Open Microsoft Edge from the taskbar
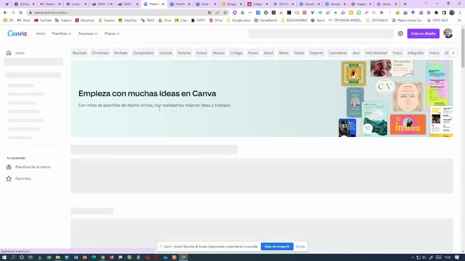 coord(94,257)
